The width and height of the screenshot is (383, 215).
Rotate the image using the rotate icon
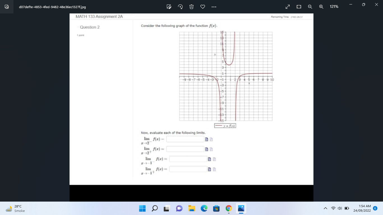pos(180,6)
